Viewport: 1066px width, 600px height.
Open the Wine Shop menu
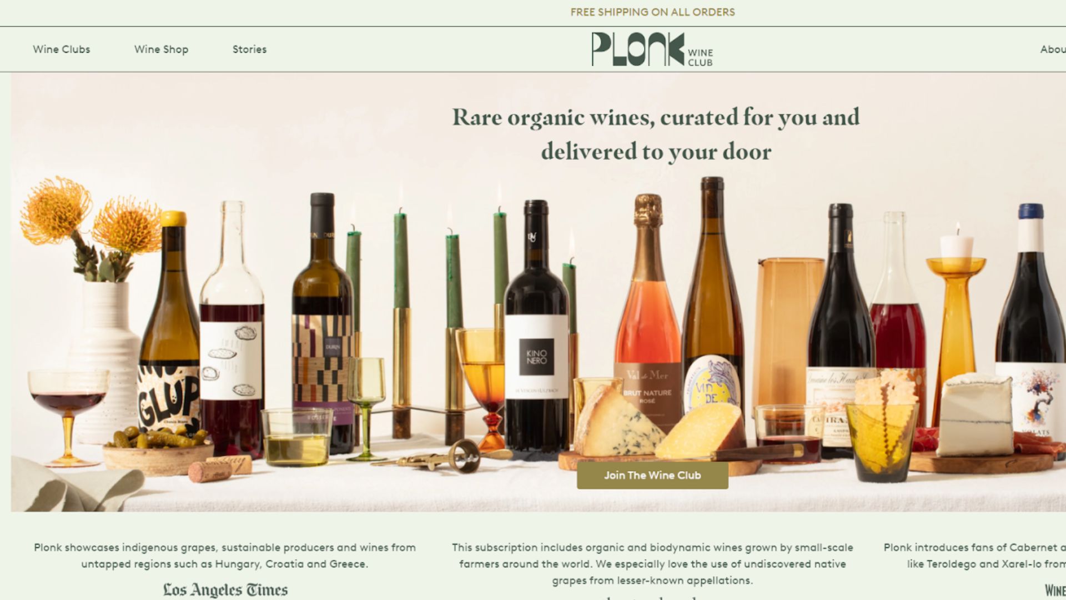161,49
